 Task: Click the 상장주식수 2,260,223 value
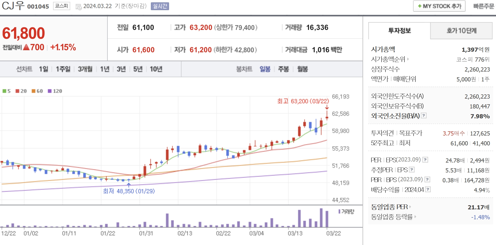click(x=477, y=69)
